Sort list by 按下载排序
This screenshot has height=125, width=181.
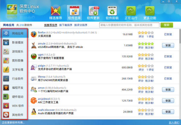click(66, 25)
